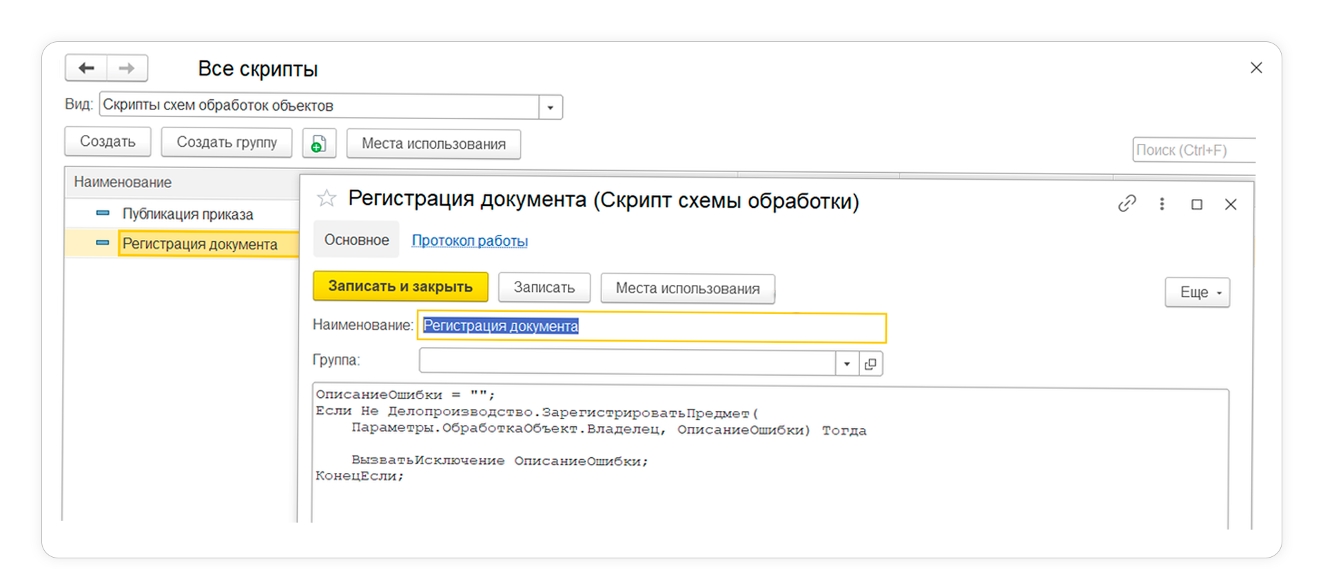The image size is (1323, 579).
Task: Open the Вид dropdown arrow
Action: 551,107
